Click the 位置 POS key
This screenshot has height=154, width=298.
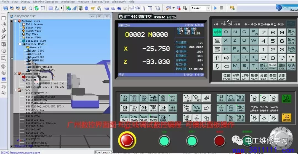[x=227, y=77]
